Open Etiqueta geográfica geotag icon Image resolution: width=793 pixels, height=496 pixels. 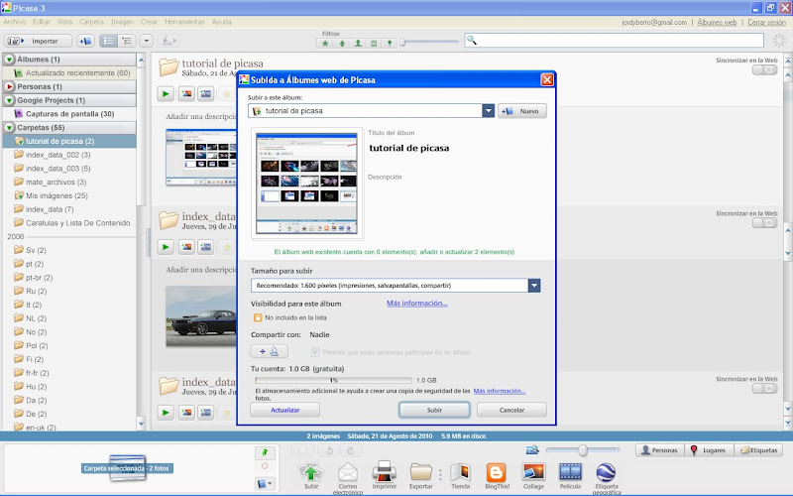coord(606,476)
